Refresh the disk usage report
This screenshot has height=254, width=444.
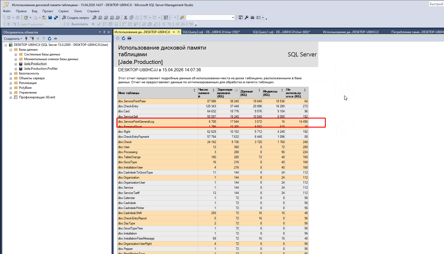pos(123,38)
